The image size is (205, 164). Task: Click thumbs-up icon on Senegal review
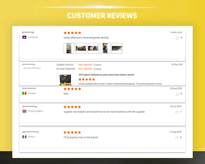coord(178,94)
